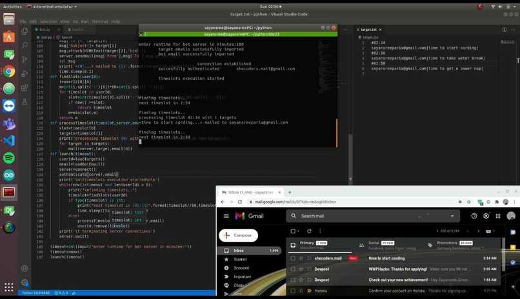Open the Selection menu in VS Code
520x299 pixels.
(x=48, y=21)
